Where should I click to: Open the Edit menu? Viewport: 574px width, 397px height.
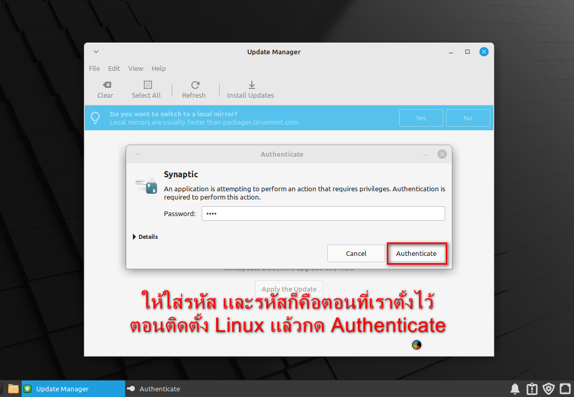(114, 68)
